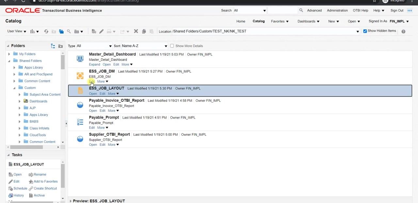Click the Payable_Prompt prompt icon
418x203 pixels.
(80, 122)
